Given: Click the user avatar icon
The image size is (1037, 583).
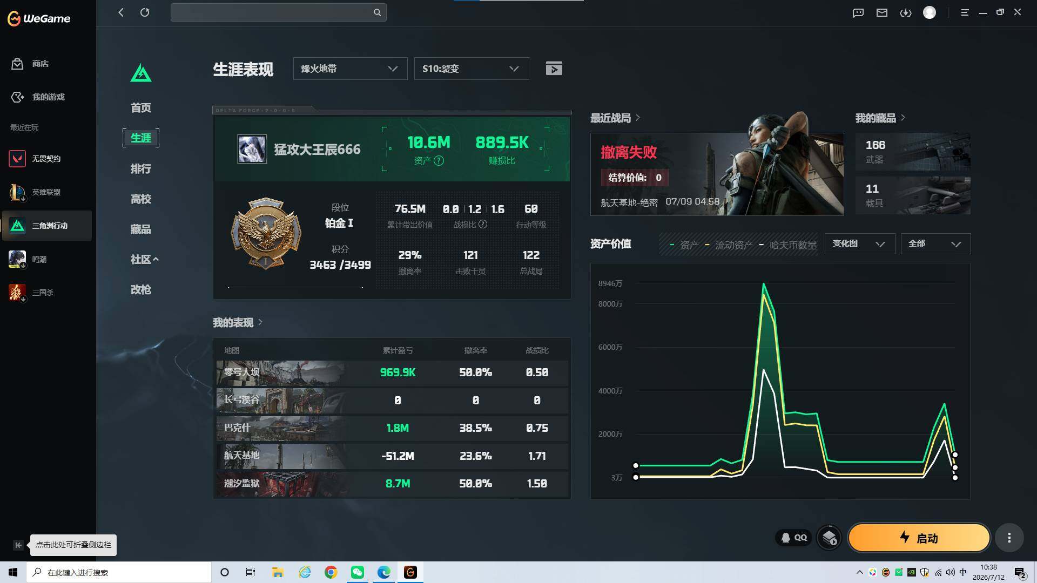Looking at the screenshot, I should (930, 12).
